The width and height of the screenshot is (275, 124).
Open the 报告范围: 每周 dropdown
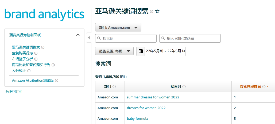click(114, 51)
